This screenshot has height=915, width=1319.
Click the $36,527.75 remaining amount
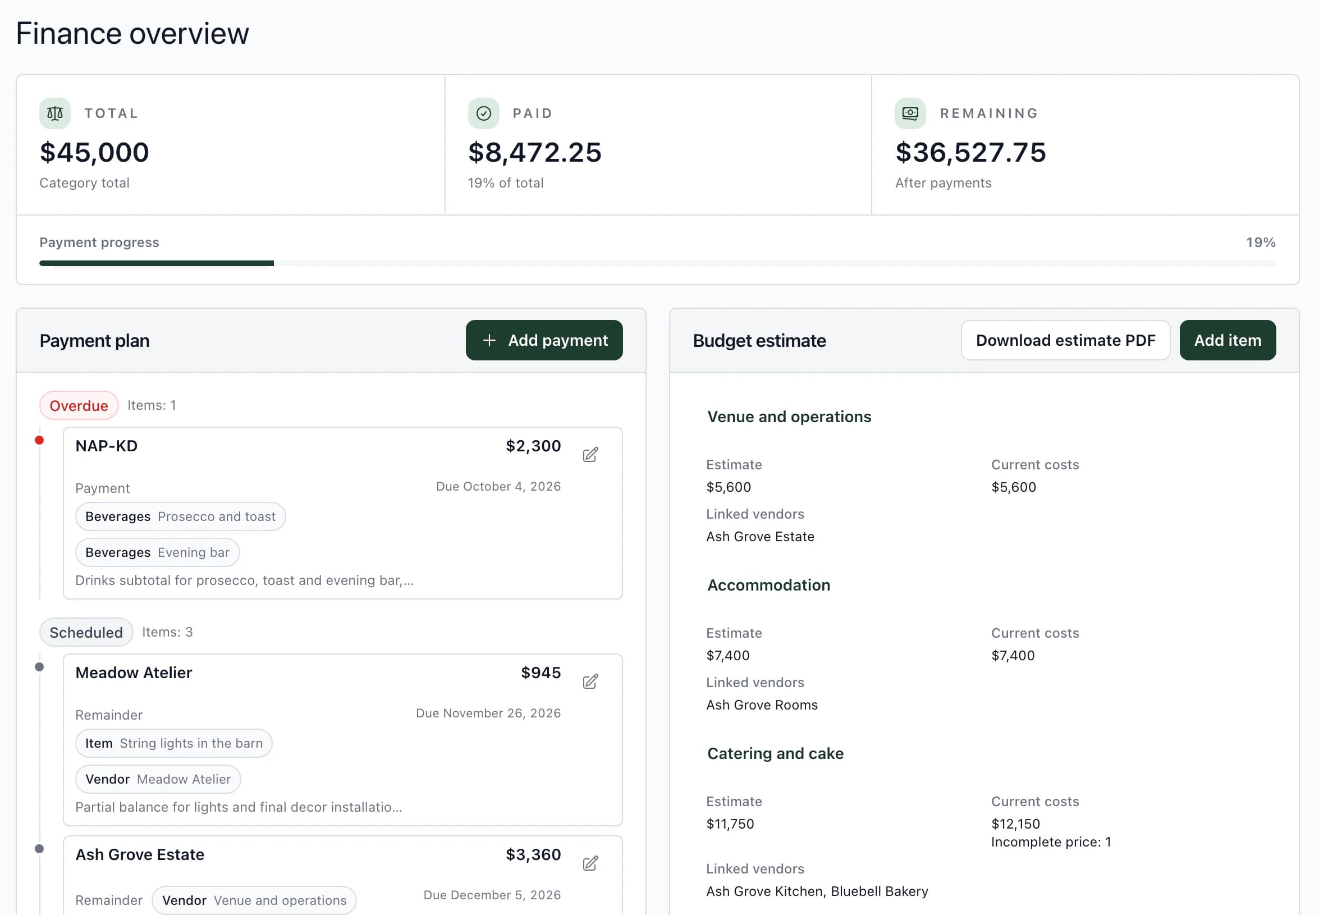[970, 153]
